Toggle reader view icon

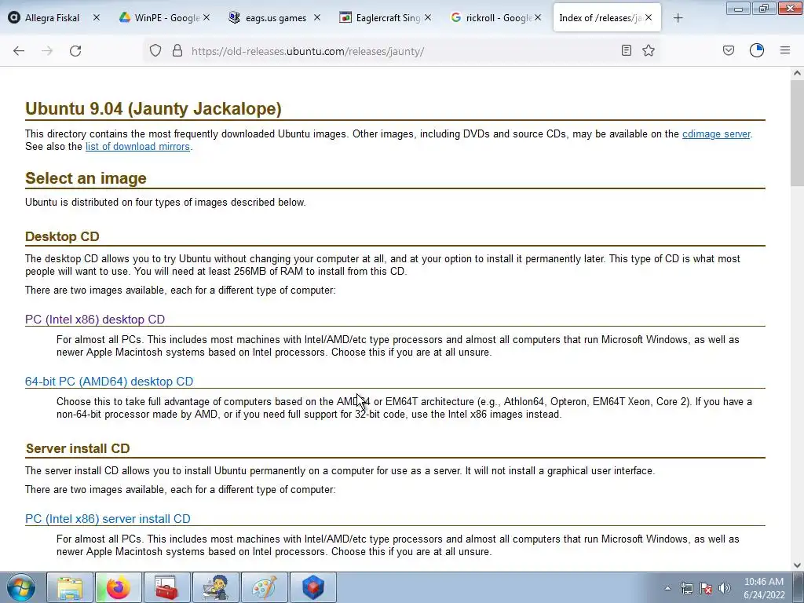coord(626,50)
